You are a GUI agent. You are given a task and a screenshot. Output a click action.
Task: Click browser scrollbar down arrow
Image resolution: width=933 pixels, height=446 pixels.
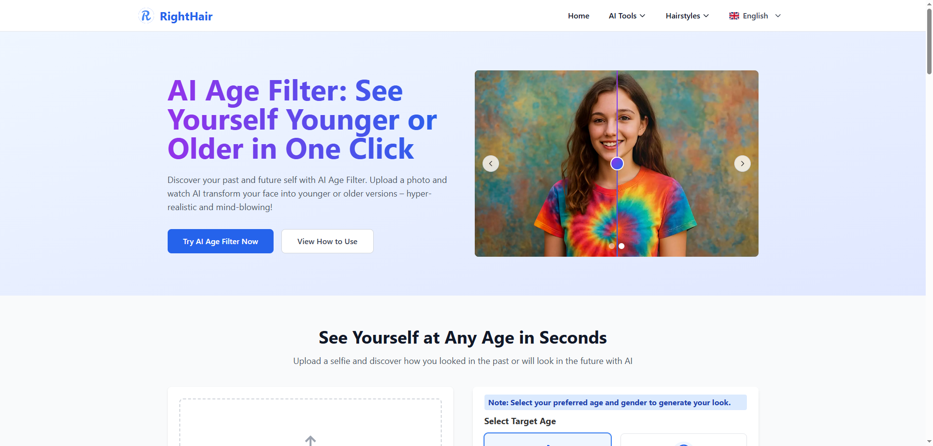click(929, 442)
